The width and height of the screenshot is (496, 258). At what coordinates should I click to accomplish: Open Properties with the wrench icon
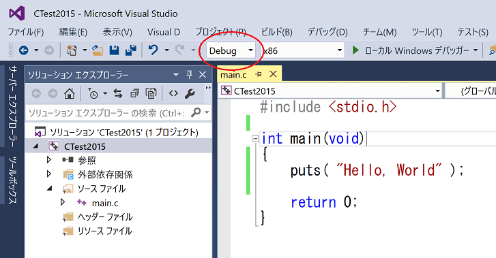pyautogui.click(x=190, y=93)
